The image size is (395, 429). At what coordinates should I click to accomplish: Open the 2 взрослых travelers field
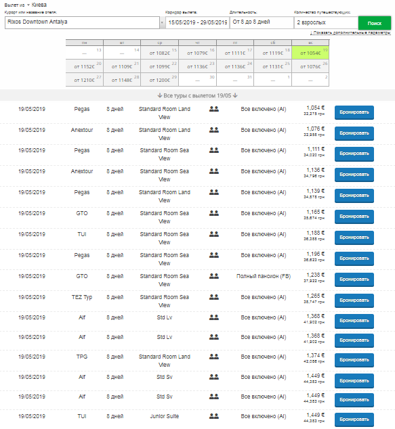tap(327, 22)
